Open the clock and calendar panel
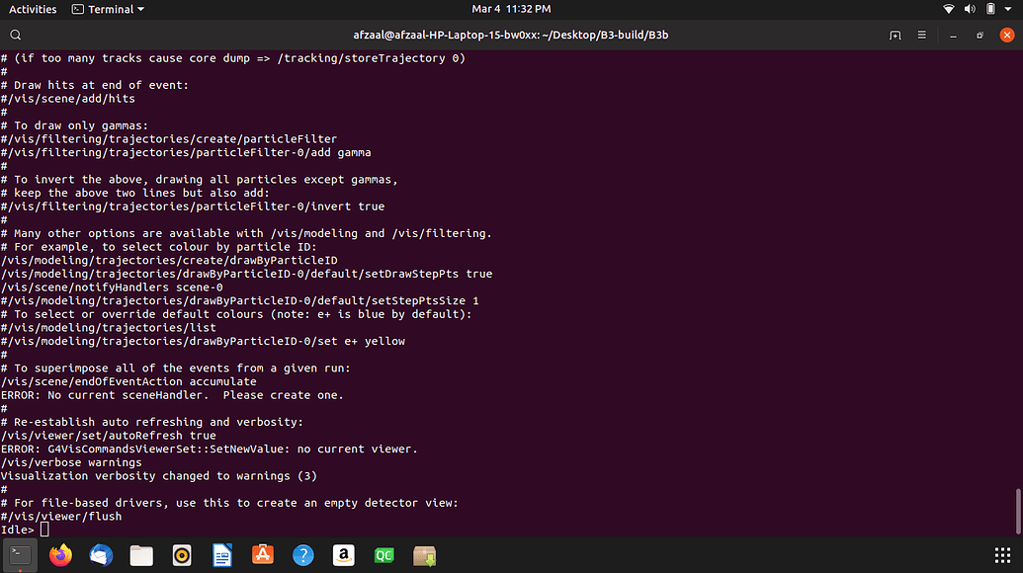Viewport: 1023px width, 573px height. pos(511,9)
